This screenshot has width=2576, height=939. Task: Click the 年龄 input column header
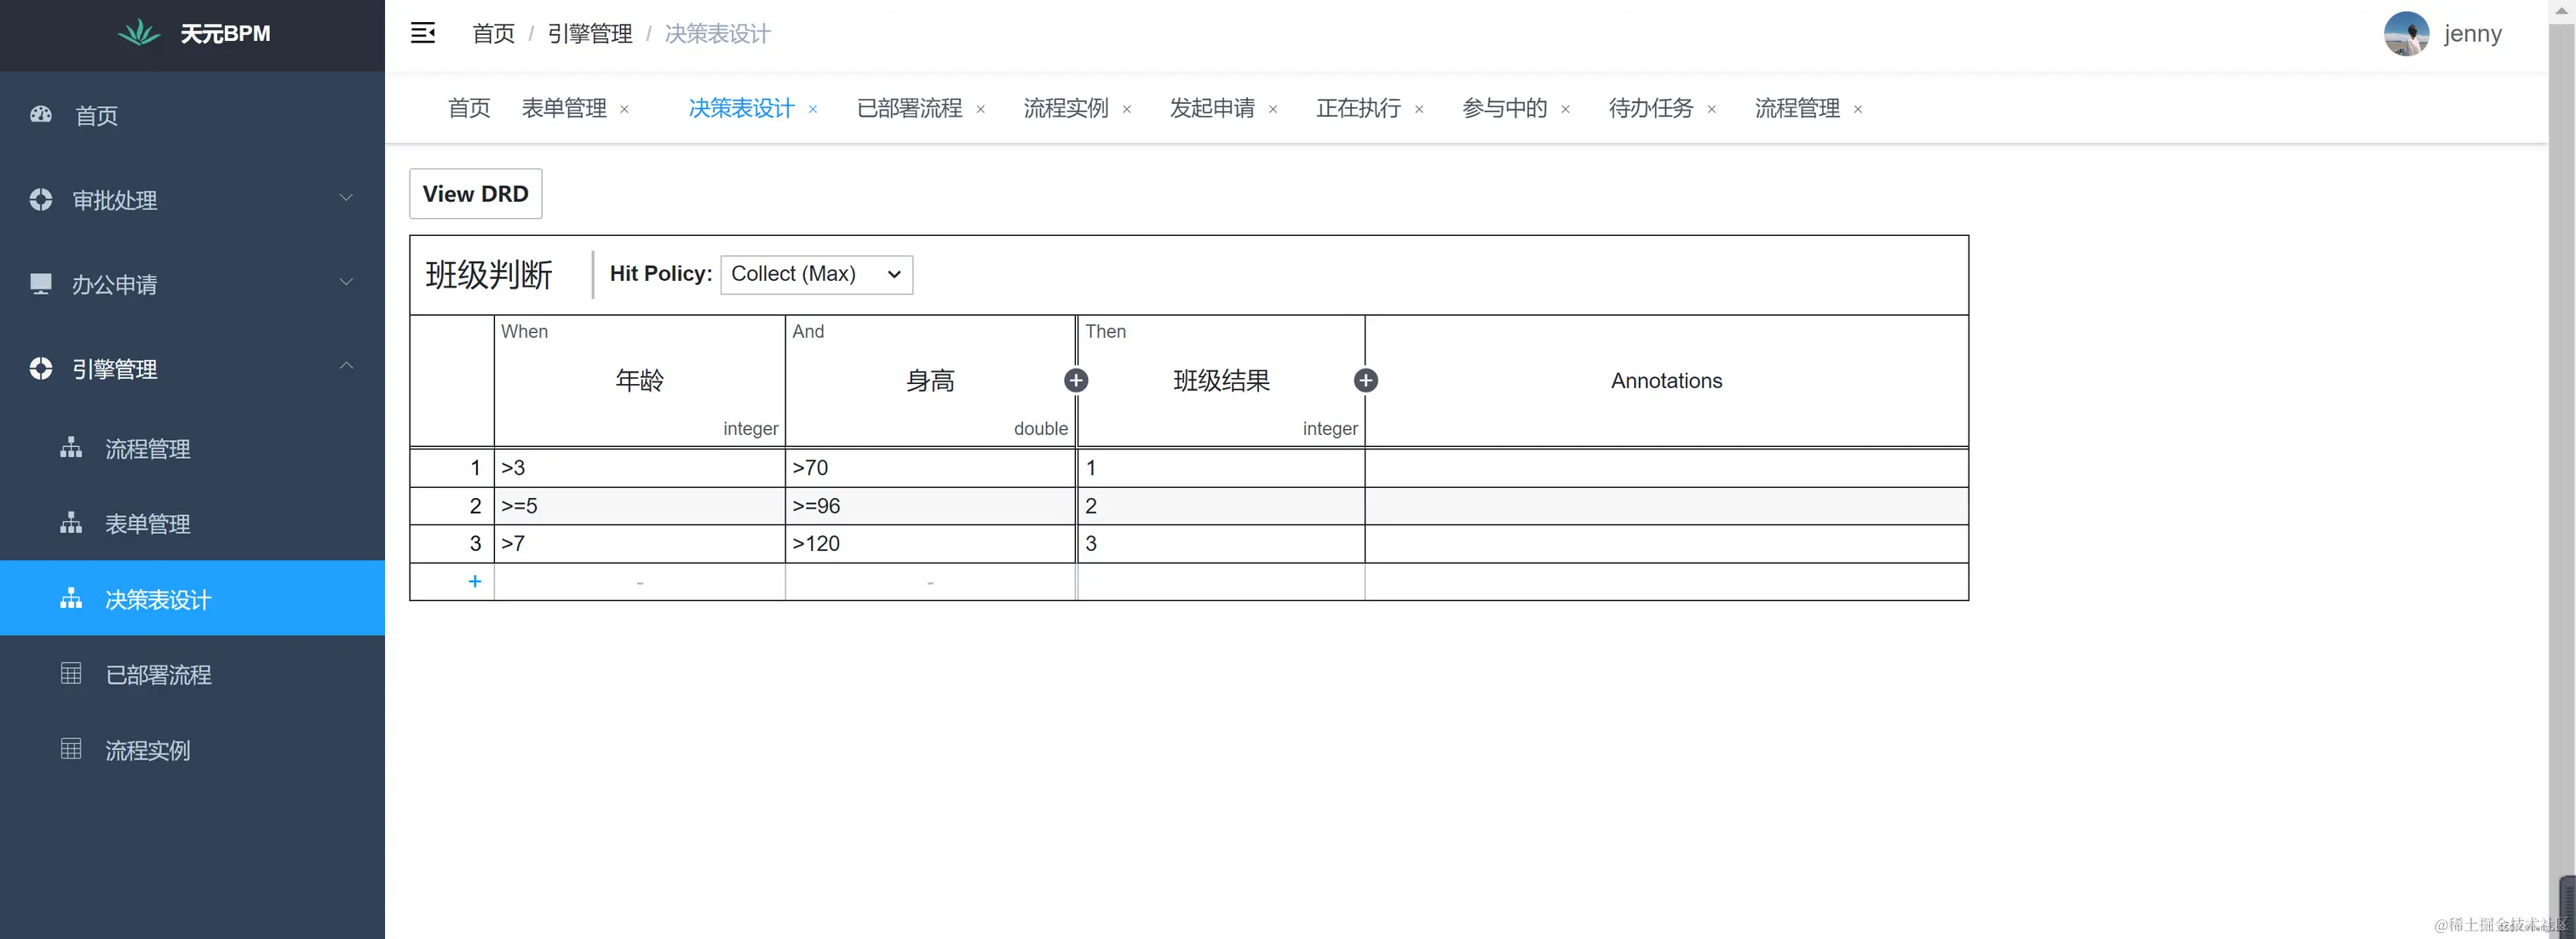click(x=639, y=381)
